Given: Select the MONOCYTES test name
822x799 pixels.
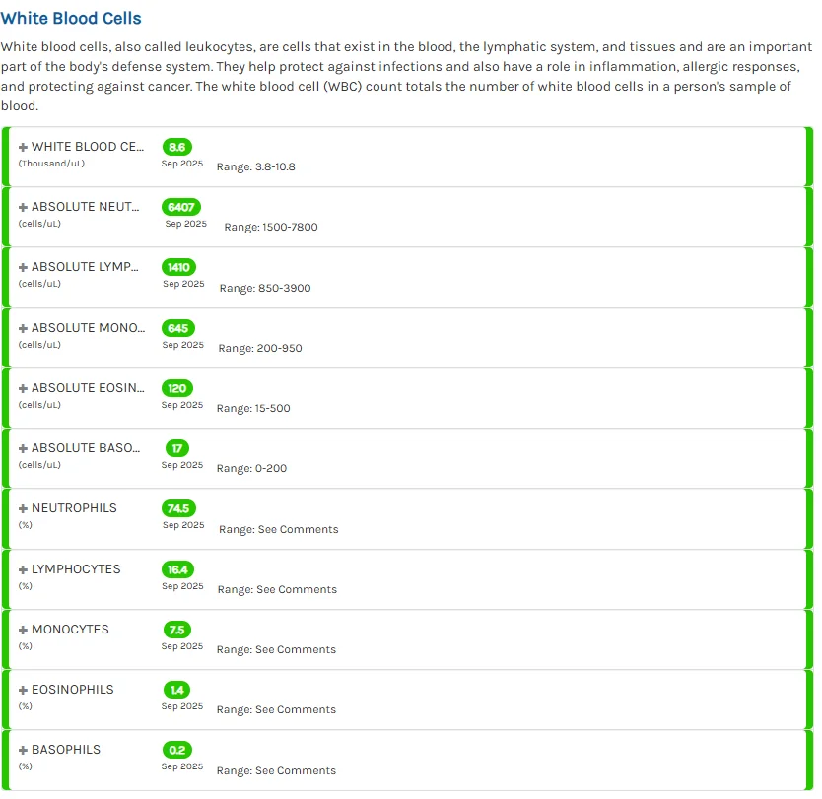Looking at the screenshot, I should click(x=70, y=630).
